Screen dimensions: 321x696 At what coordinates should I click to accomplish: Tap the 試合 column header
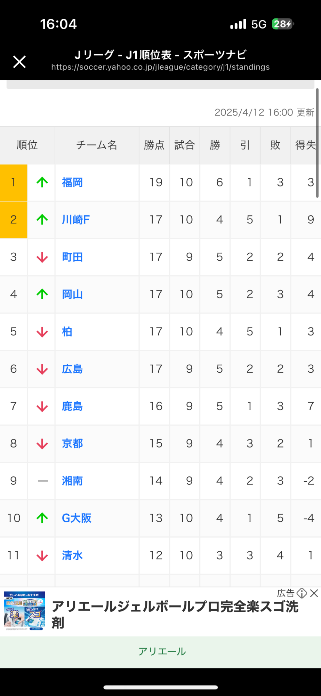[185, 145]
